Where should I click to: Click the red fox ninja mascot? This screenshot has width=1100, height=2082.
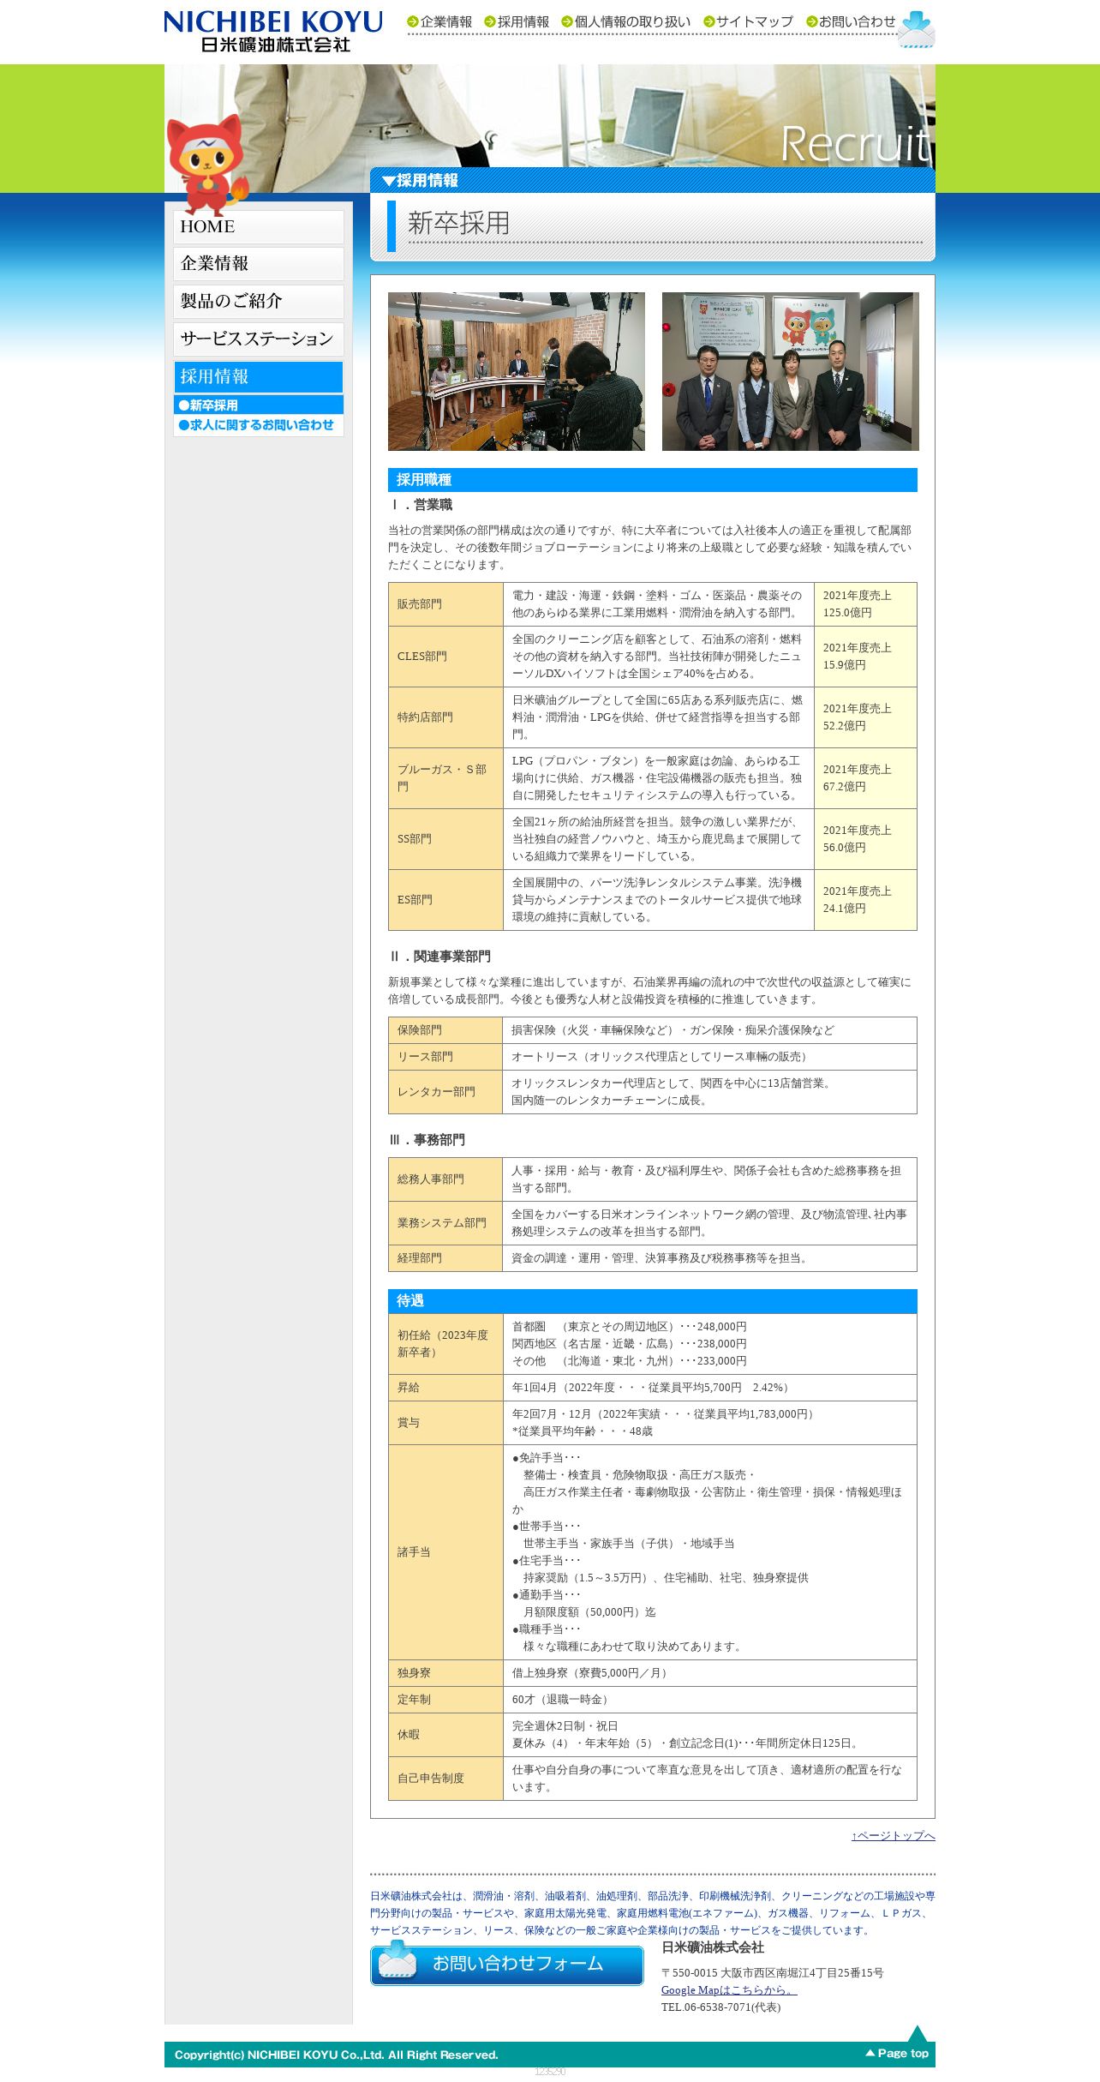pos(207,164)
